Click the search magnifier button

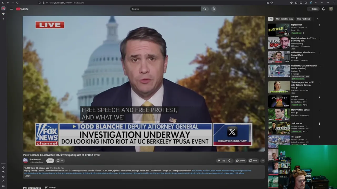coord(205,9)
